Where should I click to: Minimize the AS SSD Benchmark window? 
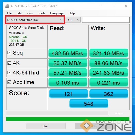click(x=102, y=6)
